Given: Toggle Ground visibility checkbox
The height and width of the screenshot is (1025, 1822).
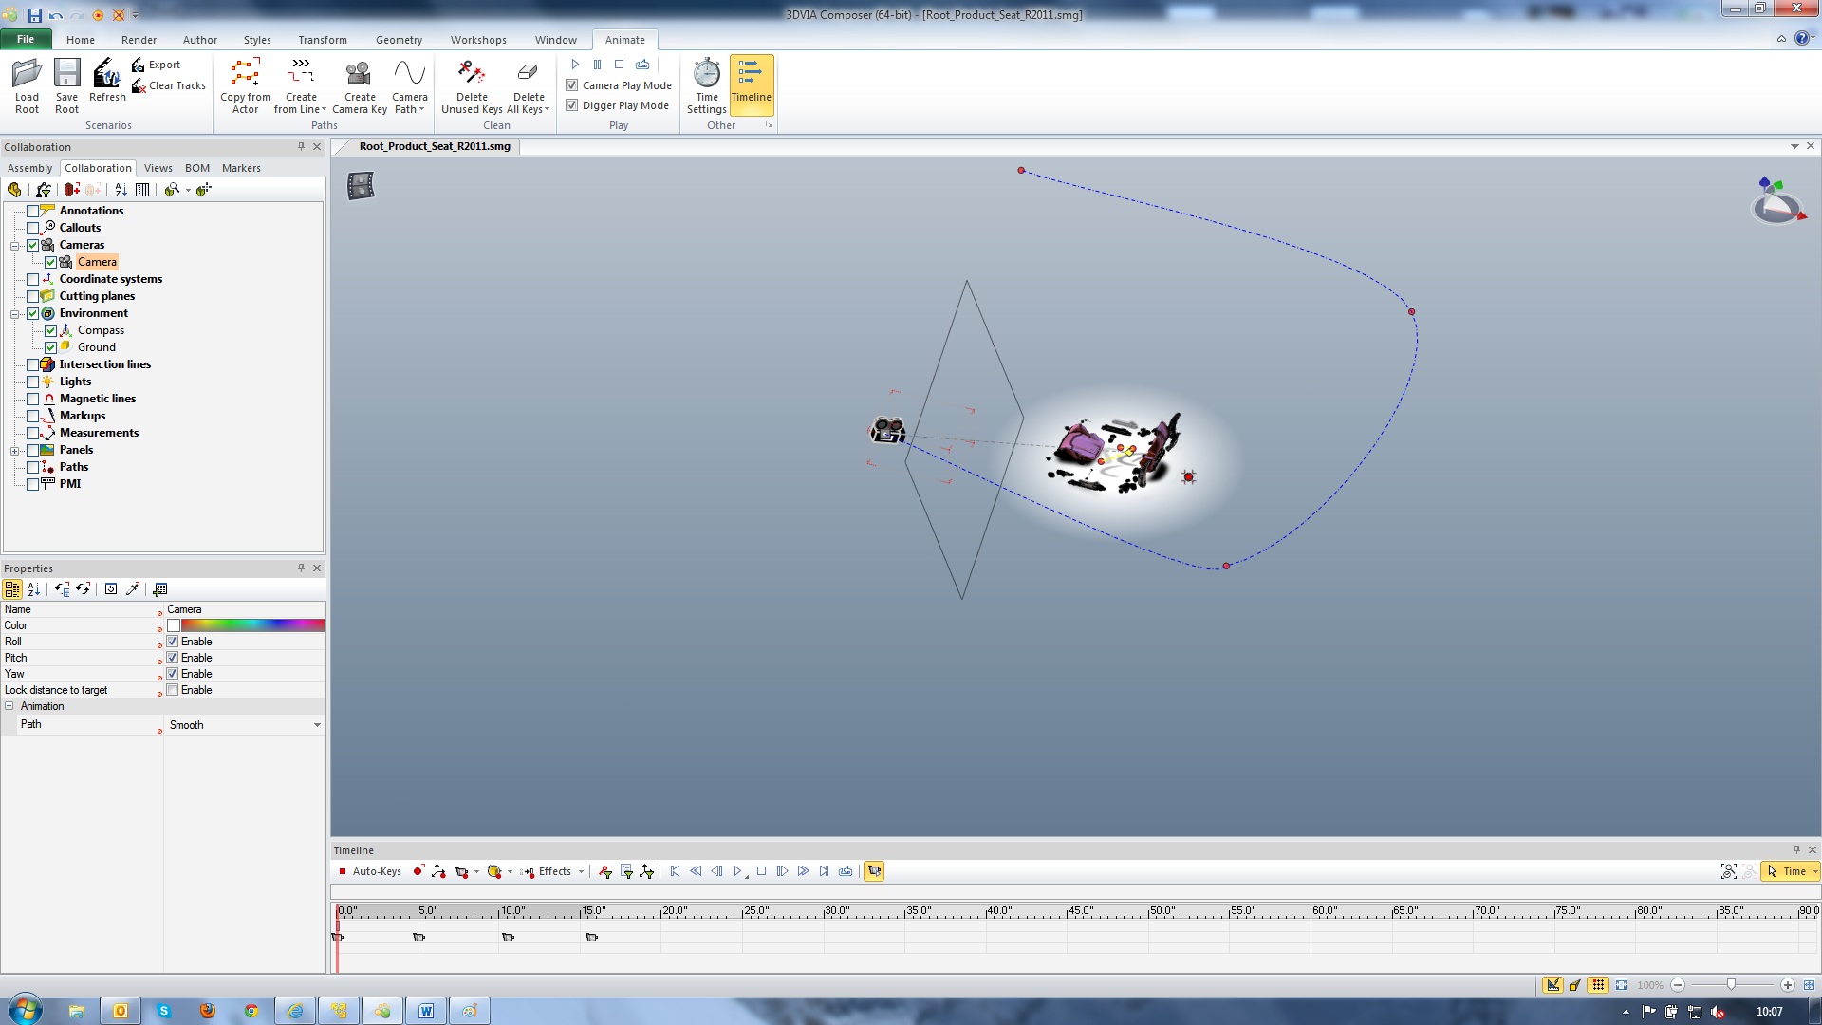Looking at the screenshot, I should [50, 347].
